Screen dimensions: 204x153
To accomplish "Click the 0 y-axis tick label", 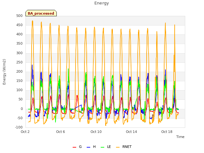I will pos(22,109).
